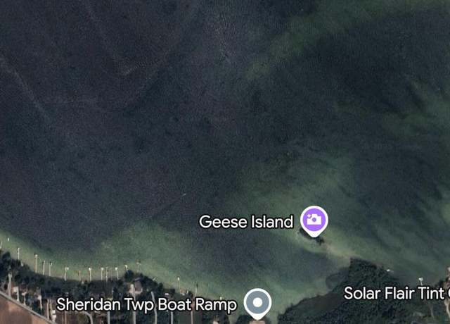The height and width of the screenshot is (324, 450).
Task: Select the word 'Island' in the Geese Island label
Action: [272, 222]
